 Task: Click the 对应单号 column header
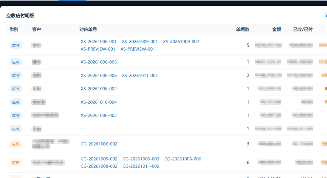tap(88, 29)
